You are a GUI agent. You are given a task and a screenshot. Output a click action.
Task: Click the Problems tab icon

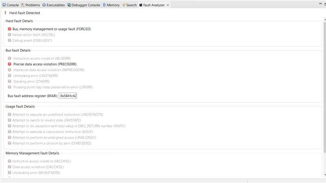point(22,5)
